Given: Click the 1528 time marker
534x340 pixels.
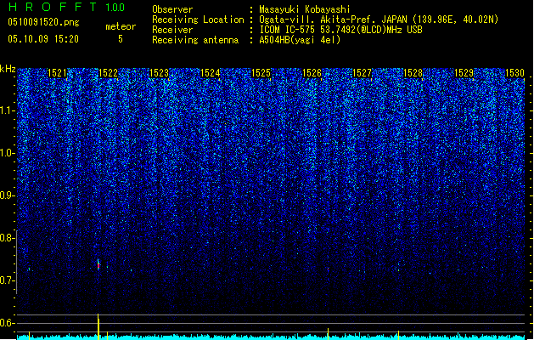Looking at the screenshot, I should pos(413,73).
